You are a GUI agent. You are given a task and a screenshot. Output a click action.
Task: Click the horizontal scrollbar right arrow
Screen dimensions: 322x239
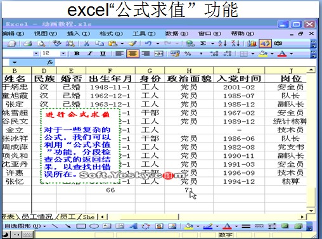(x=302, y=217)
